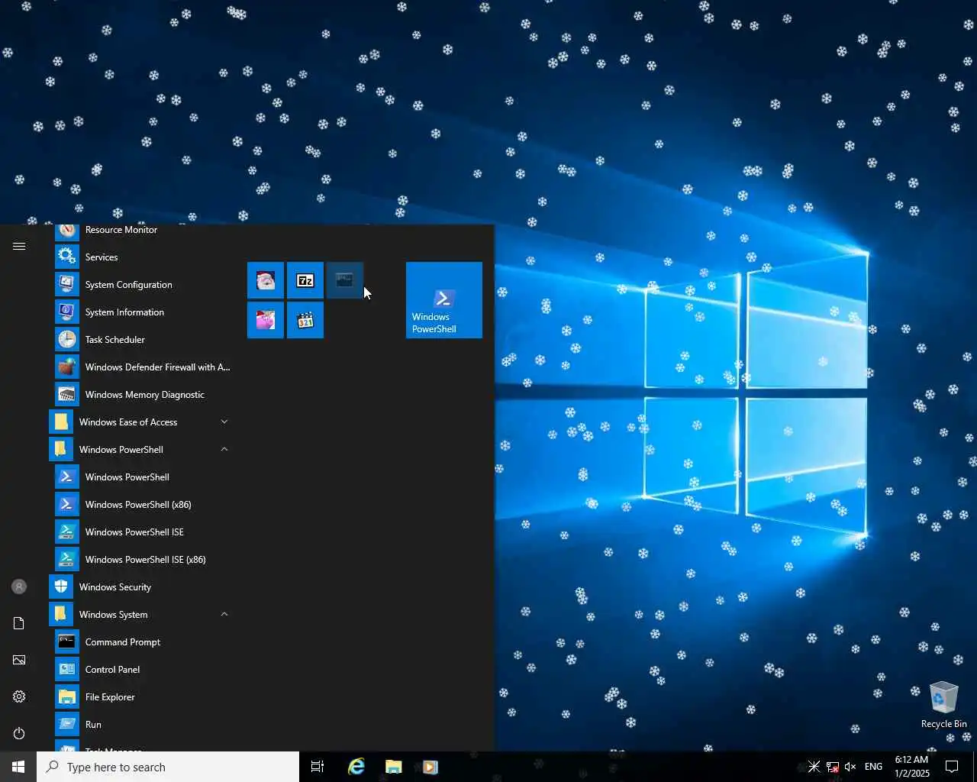
Task: Open System Configuration
Action: (141, 284)
